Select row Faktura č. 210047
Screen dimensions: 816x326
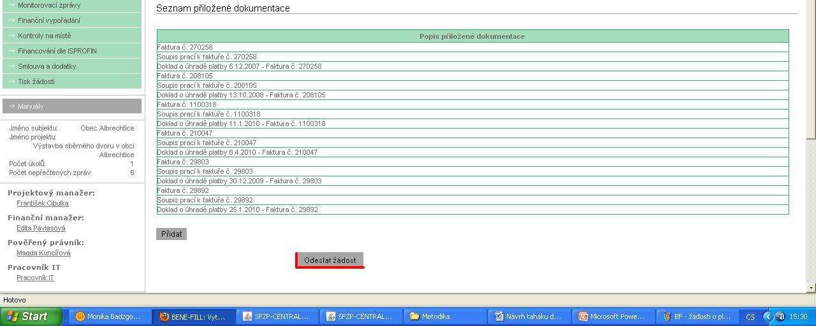tap(472, 133)
